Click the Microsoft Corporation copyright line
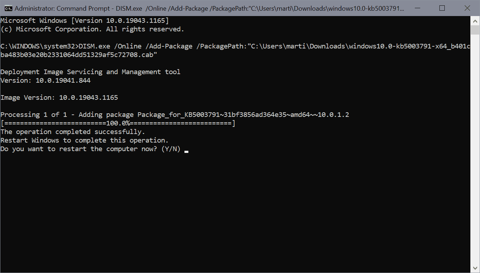Viewport: 480px width, 273px height. pos(92,29)
